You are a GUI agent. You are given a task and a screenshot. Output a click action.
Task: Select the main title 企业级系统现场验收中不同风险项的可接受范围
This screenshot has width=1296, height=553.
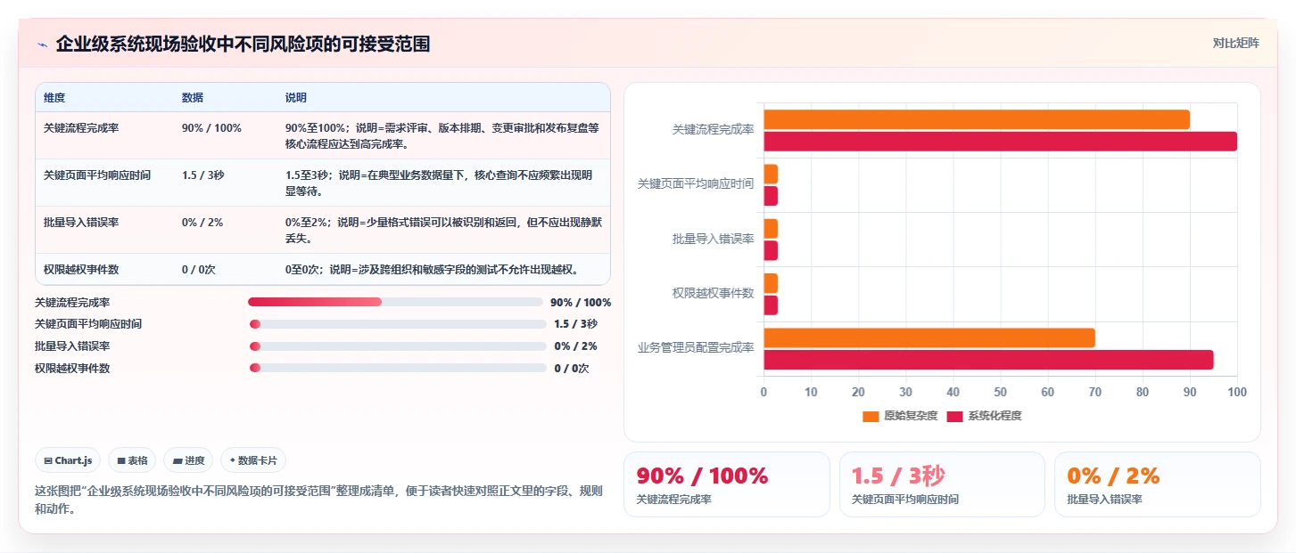pyautogui.click(x=243, y=44)
